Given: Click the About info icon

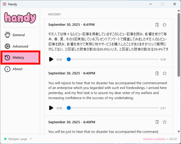Looking at the screenshot, I should (7, 69).
